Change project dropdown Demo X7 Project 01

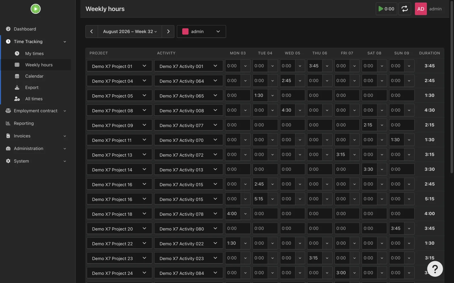[x=119, y=66]
